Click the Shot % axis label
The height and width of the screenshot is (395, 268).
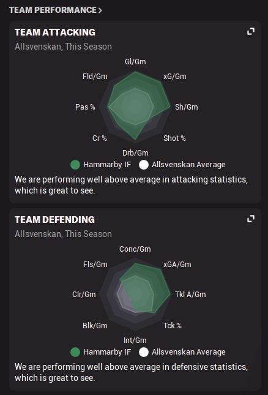click(x=174, y=138)
